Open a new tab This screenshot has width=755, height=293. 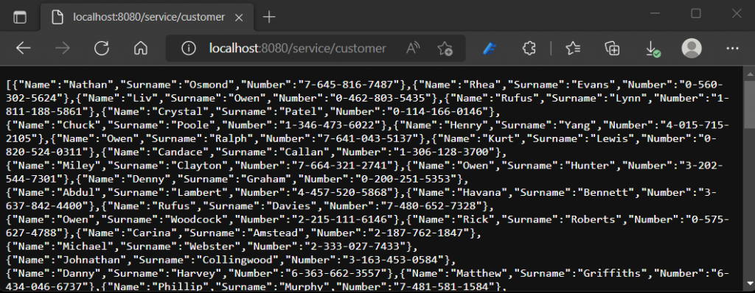pyautogui.click(x=269, y=18)
